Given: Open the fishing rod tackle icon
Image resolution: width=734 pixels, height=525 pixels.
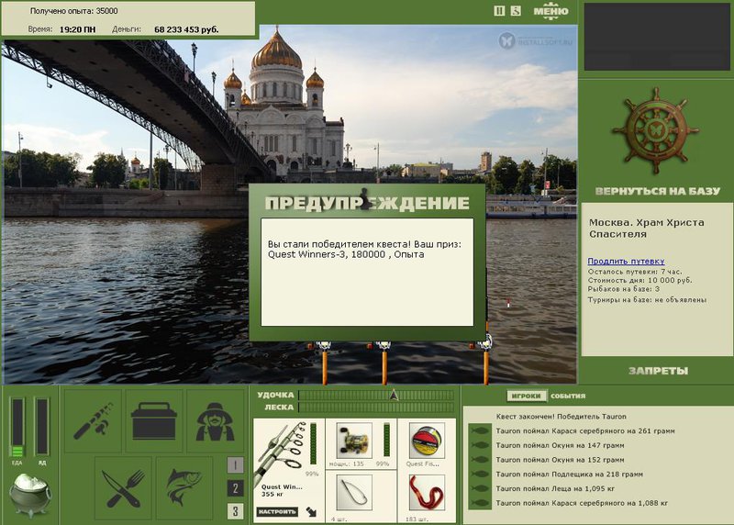Looking at the screenshot, I should pos(93,420).
